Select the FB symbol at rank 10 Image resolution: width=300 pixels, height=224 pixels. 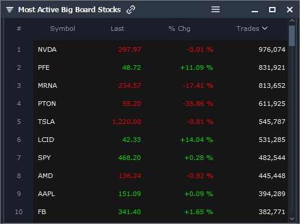42,212
